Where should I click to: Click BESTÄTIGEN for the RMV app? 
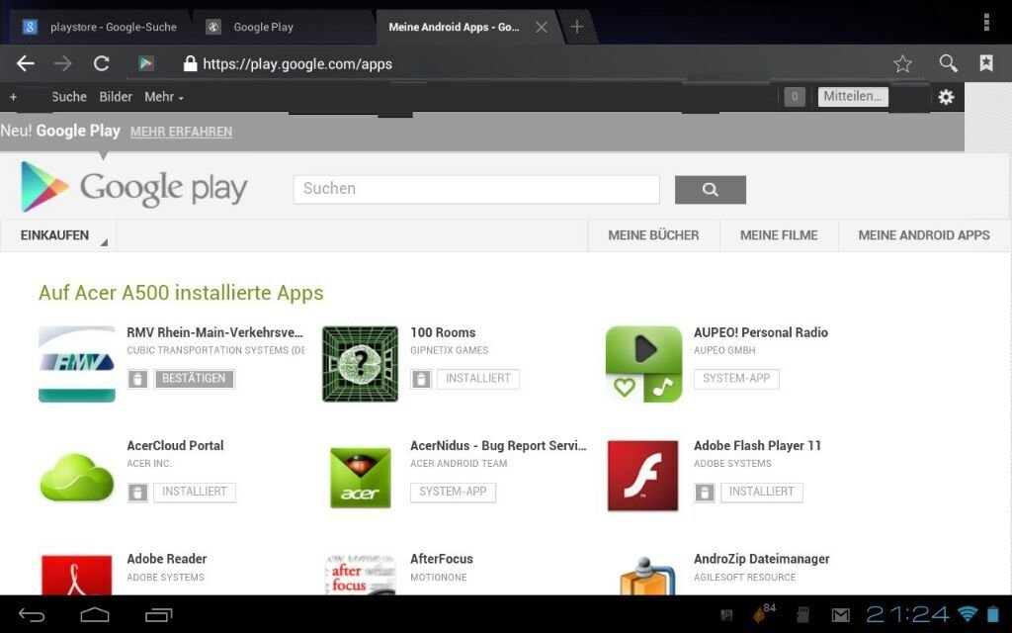[195, 379]
